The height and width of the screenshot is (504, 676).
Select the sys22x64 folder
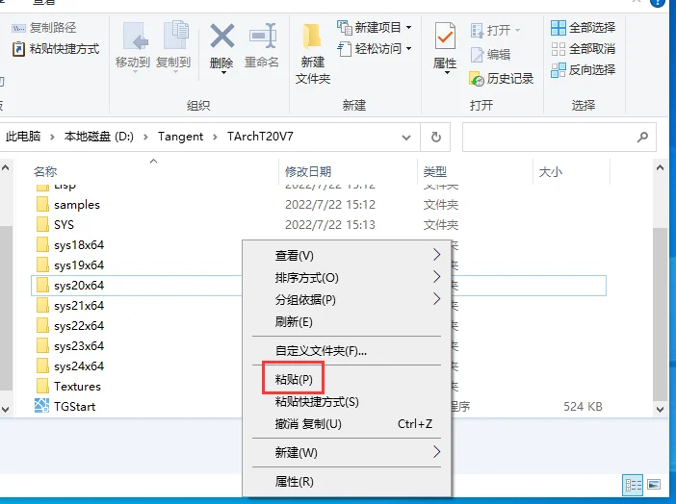[x=79, y=326]
